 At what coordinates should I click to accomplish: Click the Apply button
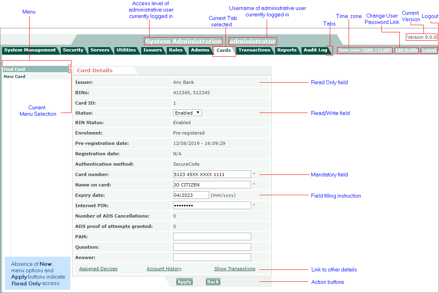pos(184,281)
